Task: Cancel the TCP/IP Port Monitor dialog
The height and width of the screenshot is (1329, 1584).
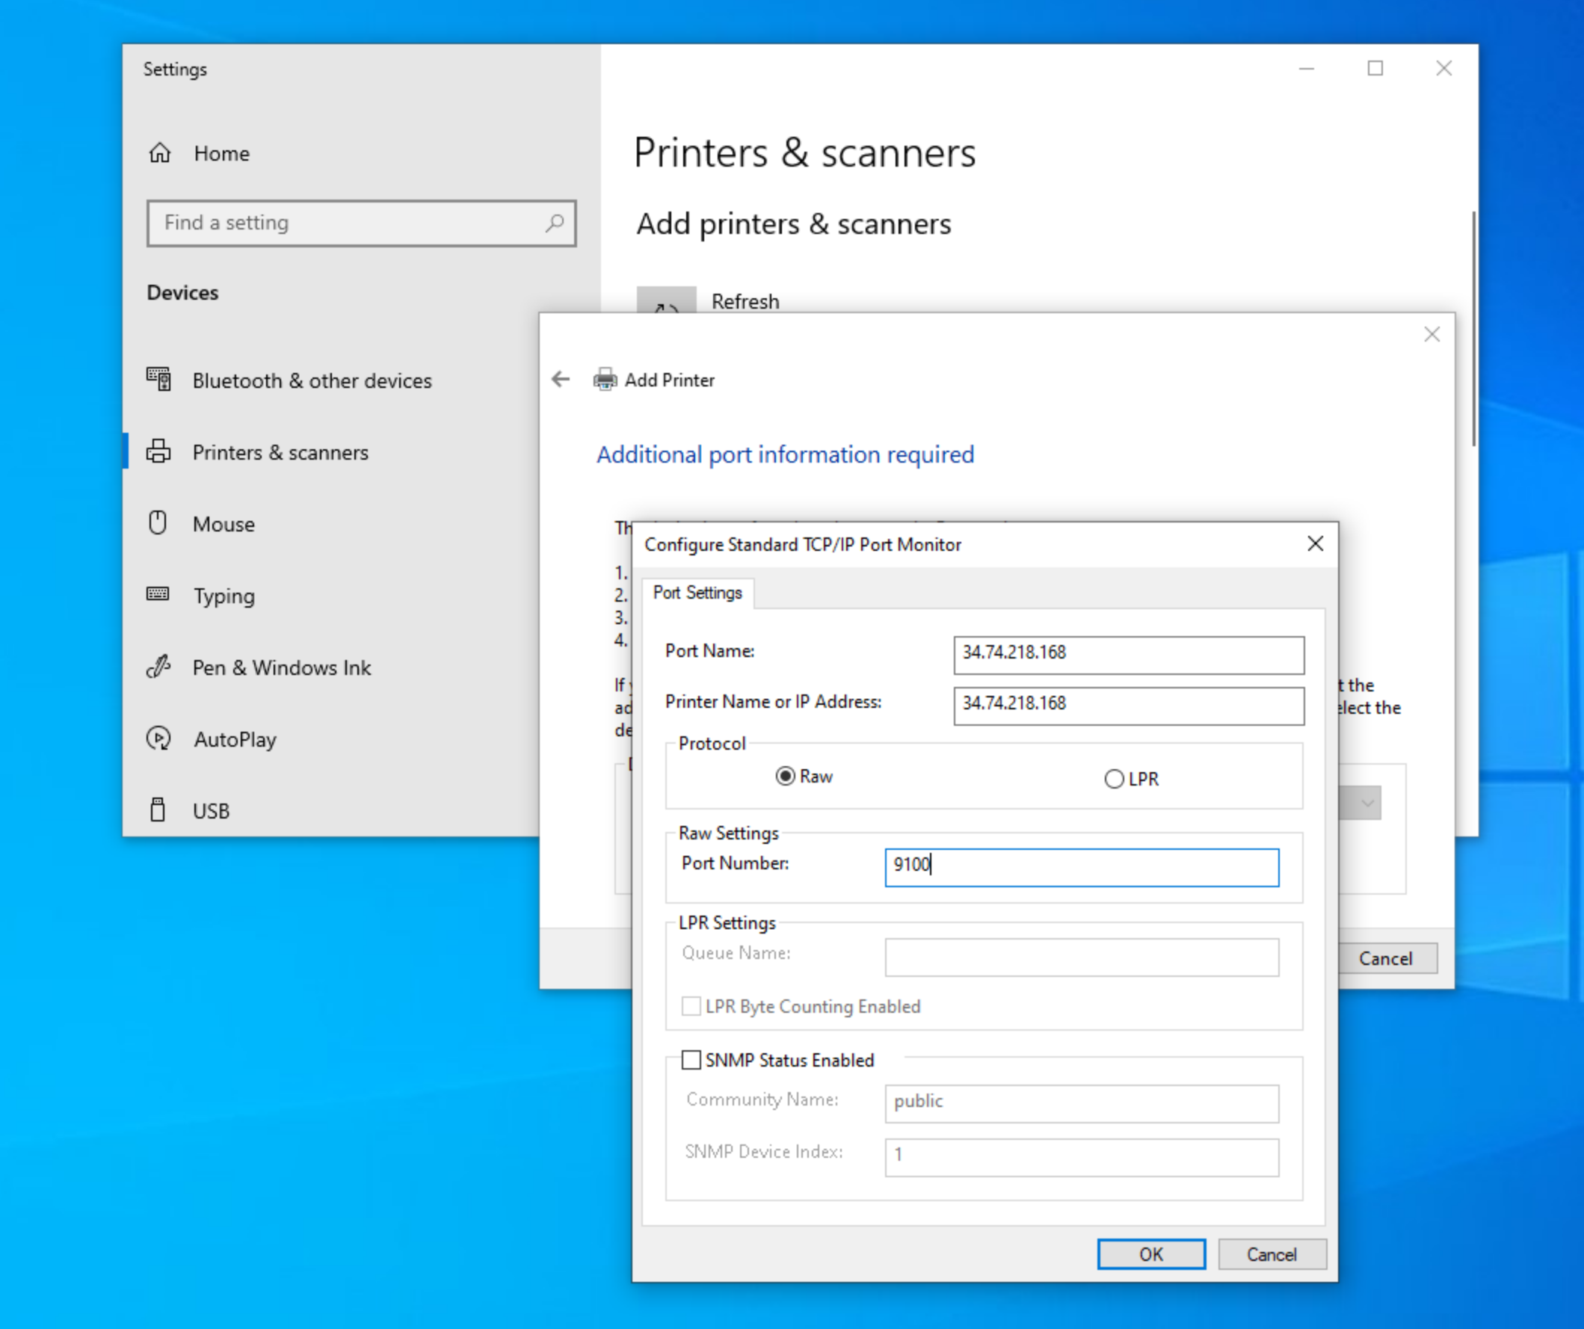Action: 1272,1254
